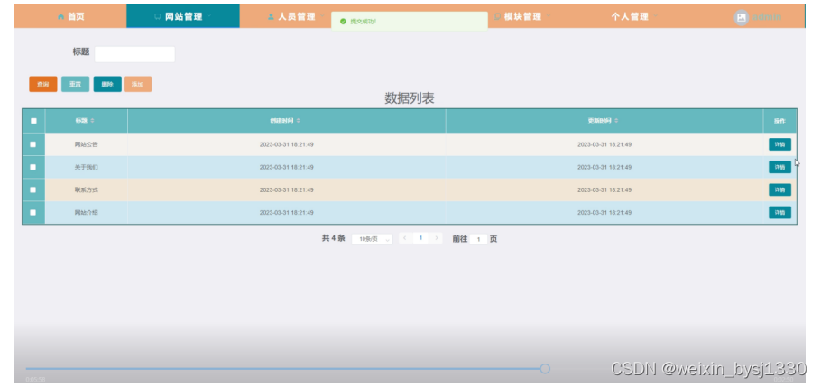Click the 操作 column header
The height and width of the screenshot is (387, 821).
(x=779, y=121)
